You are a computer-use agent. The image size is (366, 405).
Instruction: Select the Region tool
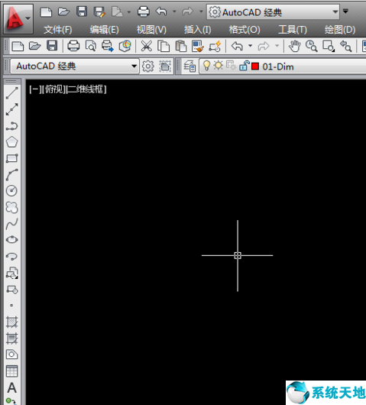[12, 355]
